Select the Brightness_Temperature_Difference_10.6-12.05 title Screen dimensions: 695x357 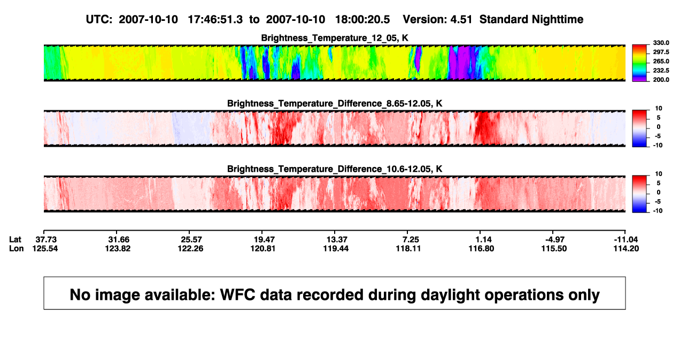pyautogui.click(x=335, y=169)
